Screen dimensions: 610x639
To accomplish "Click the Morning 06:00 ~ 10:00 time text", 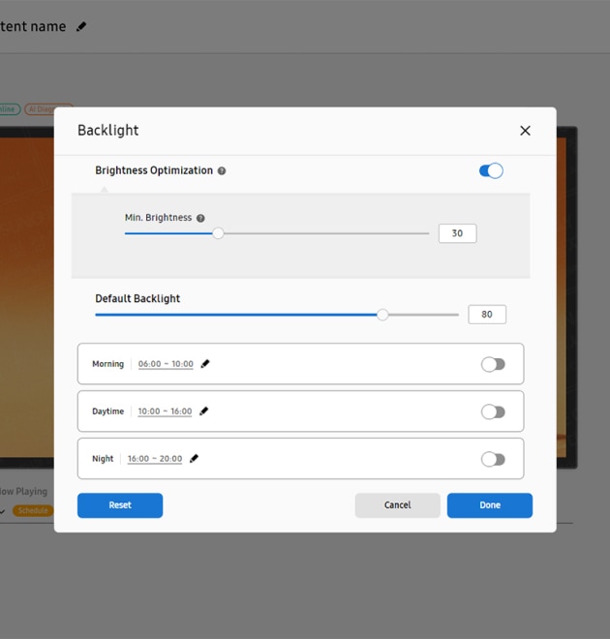I will tap(166, 364).
